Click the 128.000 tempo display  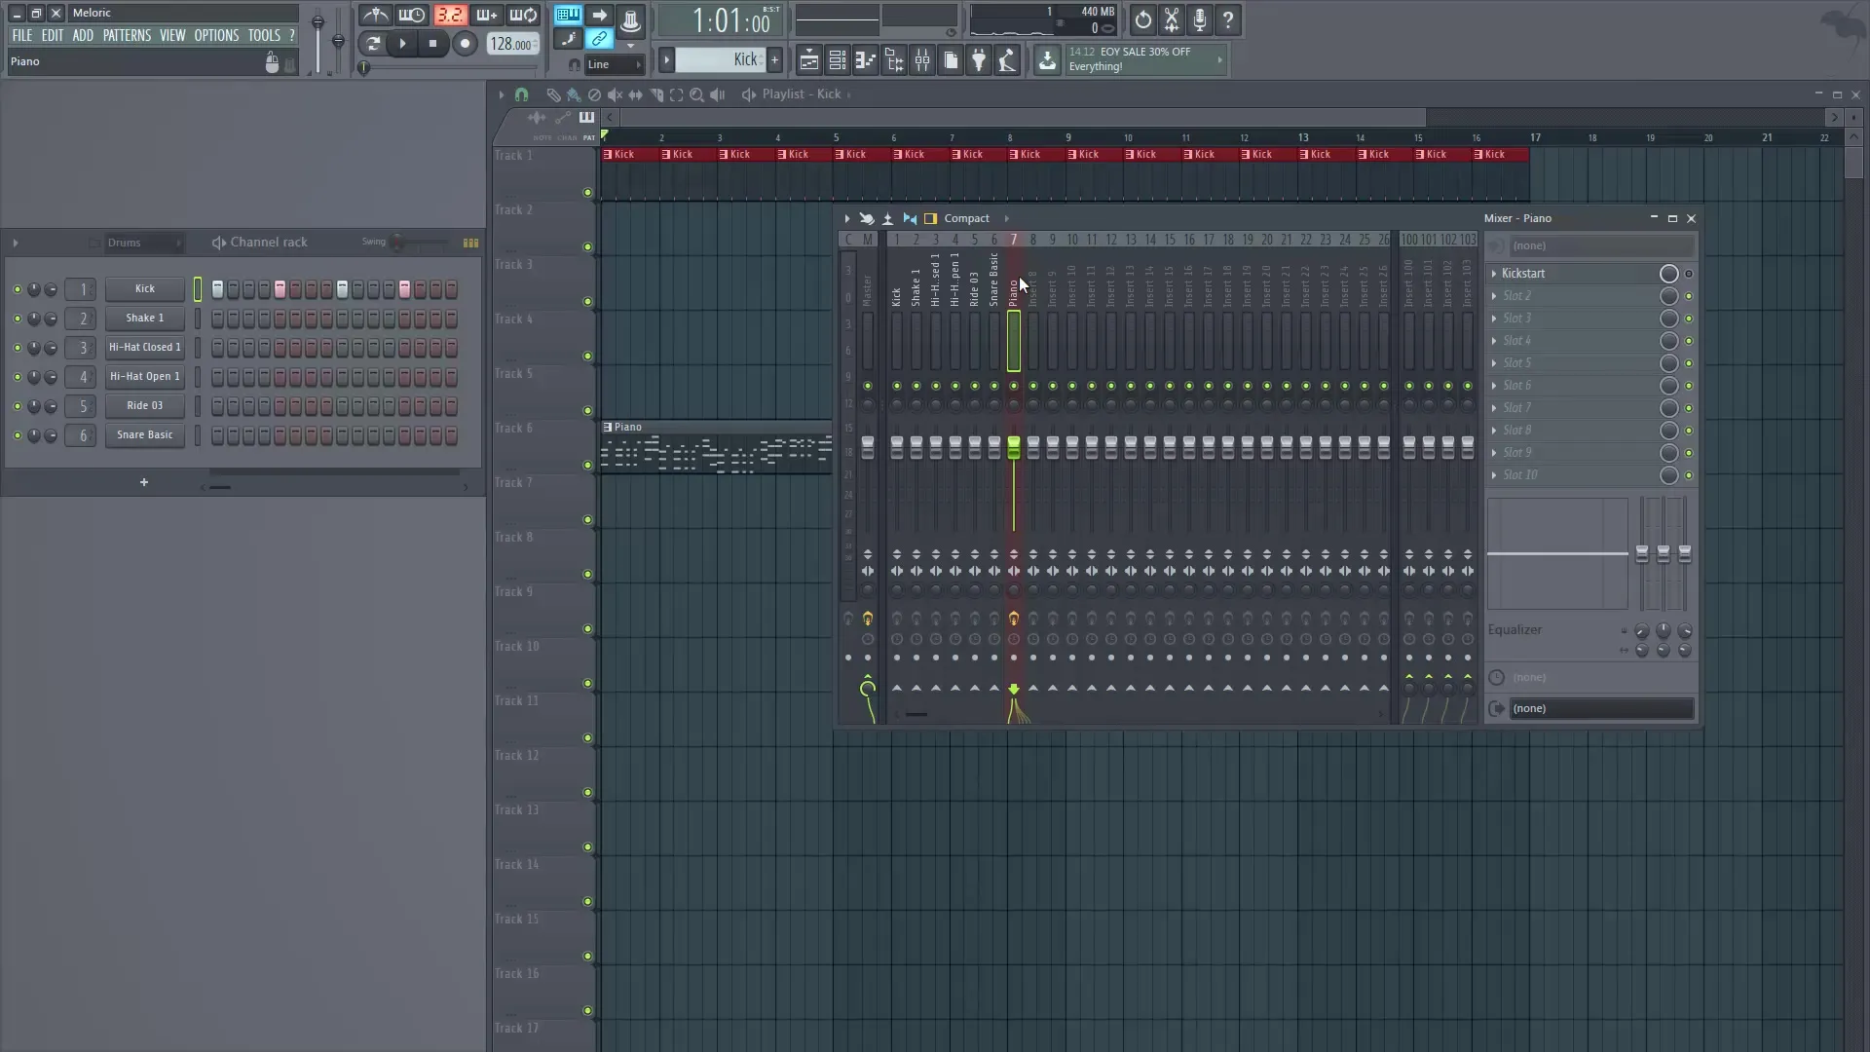[x=511, y=44]
